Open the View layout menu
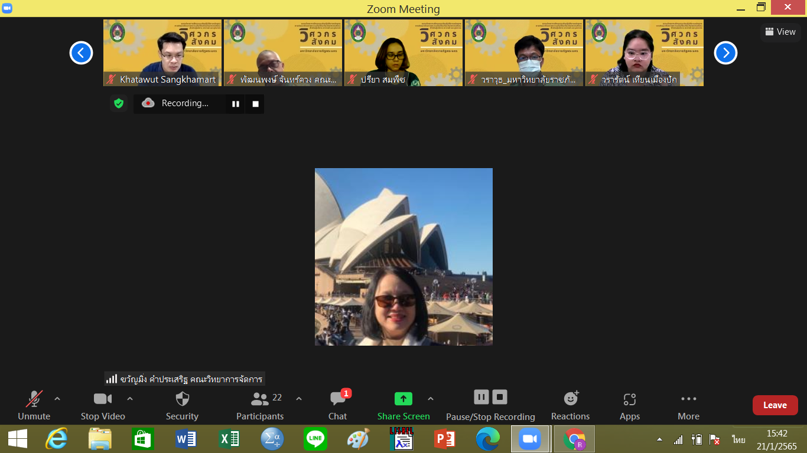Image resolution: width=807 pixels, height=453 pixels. pos(780,32)
